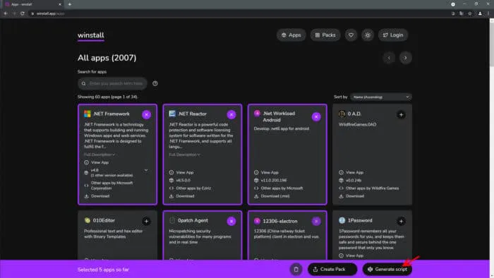View App for 0 A.D.

click(351, 173)
